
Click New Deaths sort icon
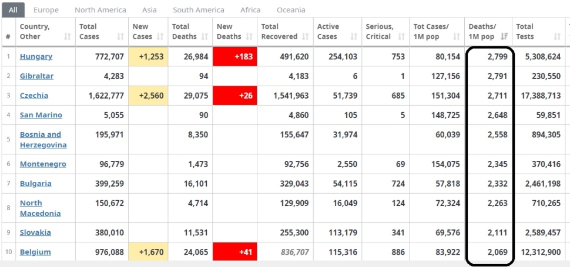tap(249, 36)
